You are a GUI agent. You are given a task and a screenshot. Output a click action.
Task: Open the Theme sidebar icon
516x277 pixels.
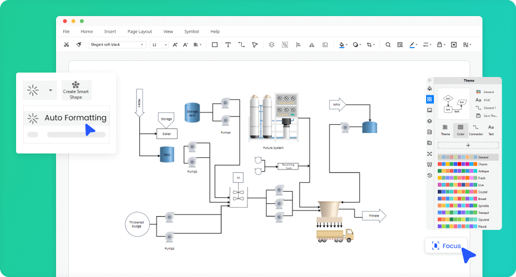[429, 99]
